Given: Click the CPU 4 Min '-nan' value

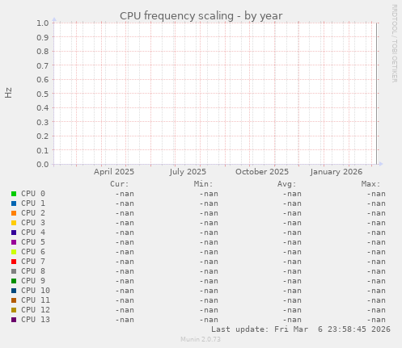Looking at the screenshot, I should pos(209,233).
